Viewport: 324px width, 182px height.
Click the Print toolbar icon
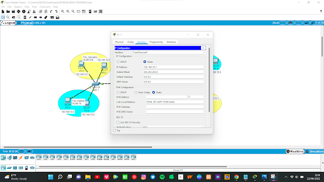[x=19, y=12]
